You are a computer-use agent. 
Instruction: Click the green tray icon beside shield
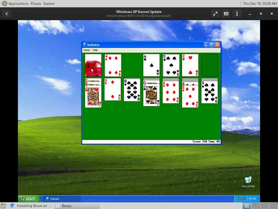pos(238,199)
